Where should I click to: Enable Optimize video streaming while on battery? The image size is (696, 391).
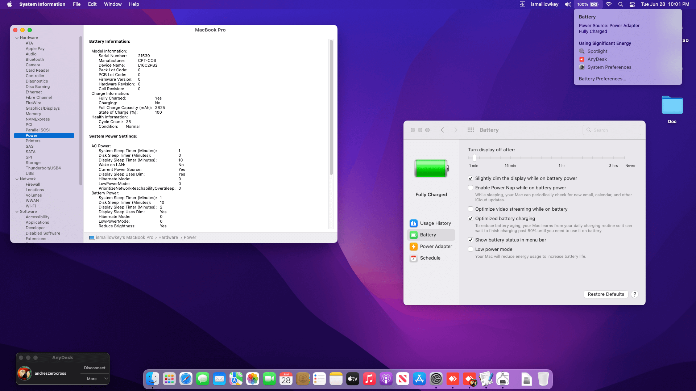pyautogui.click(x=471, y=209)
